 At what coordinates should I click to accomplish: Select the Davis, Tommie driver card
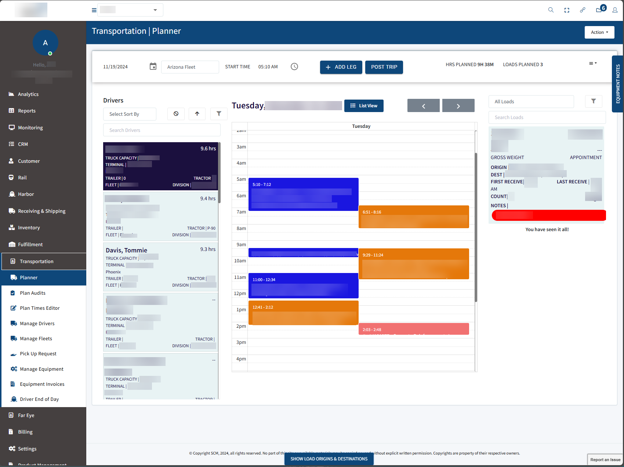click(x=161, y=266)
